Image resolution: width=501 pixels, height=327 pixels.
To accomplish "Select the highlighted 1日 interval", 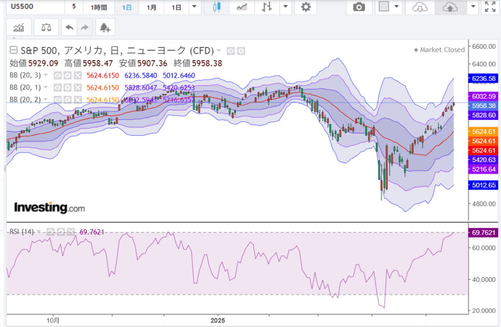I will click(127, 7).
